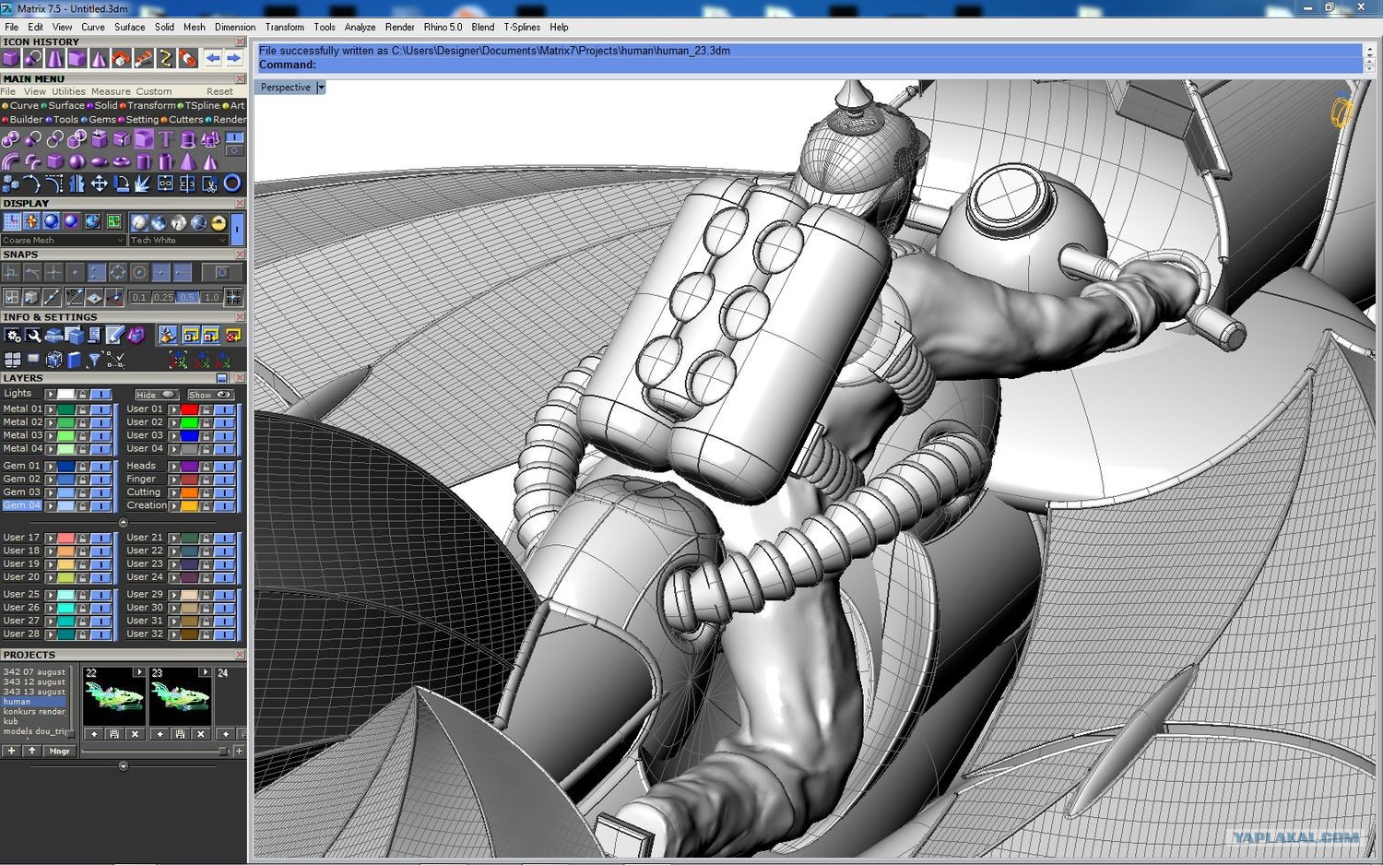The width and height of the screenshot is (1383, 865).
Task: Open the Perspective viewport dropdown arrow
Action: [321, 88]
